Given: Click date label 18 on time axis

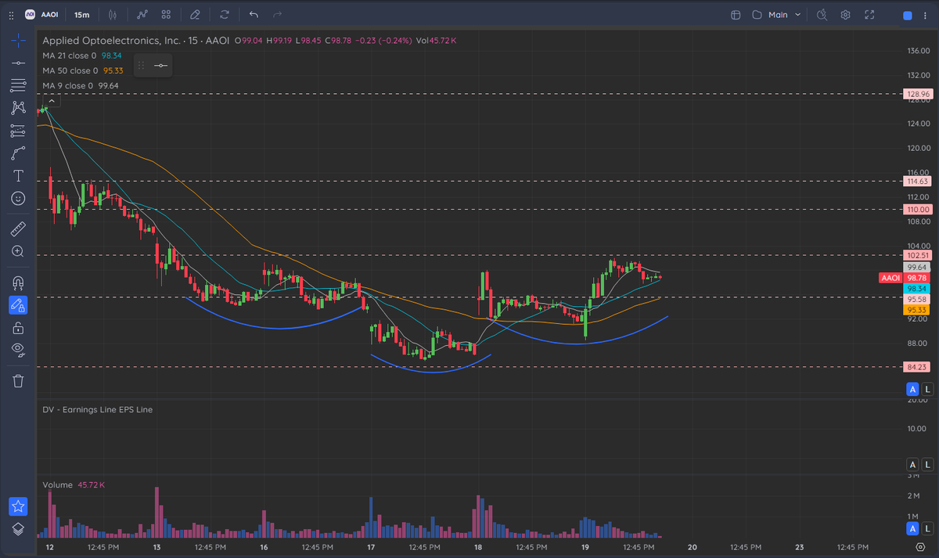Looking at the screenshot, I should (x=477, y=547).
